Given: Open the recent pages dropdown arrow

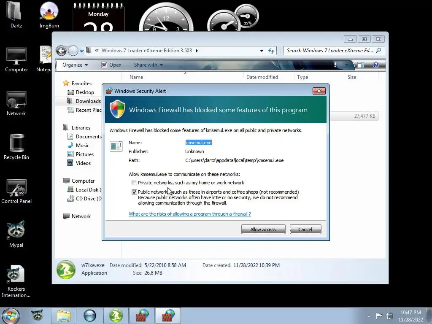Looking at the screenshot, I should pos(81,51).
